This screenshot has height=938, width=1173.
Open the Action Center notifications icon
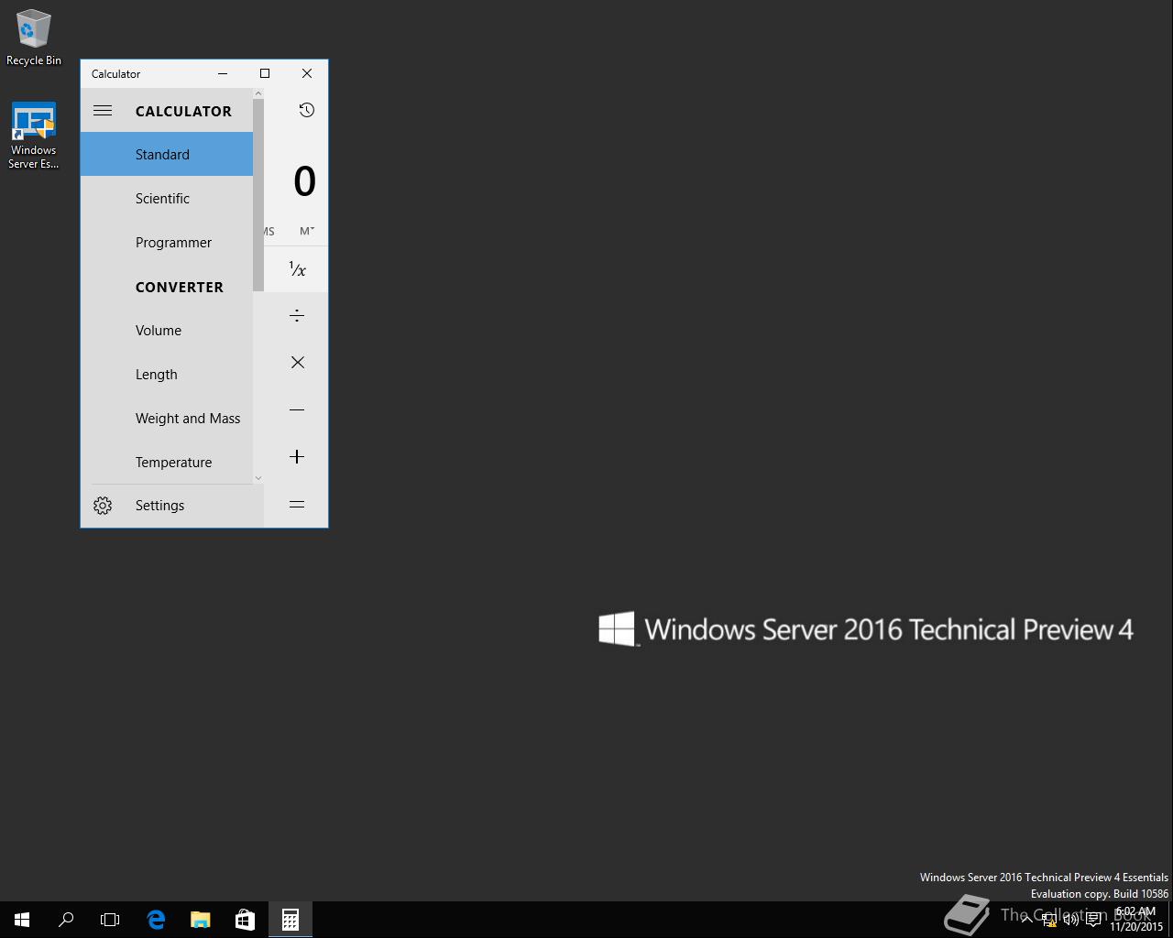1093,920
